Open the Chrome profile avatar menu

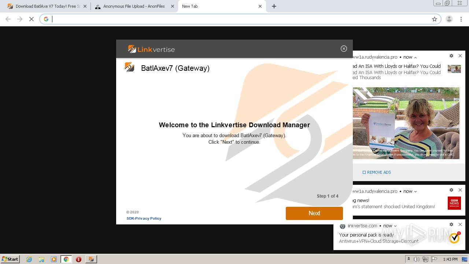click(x=449, y=19)
